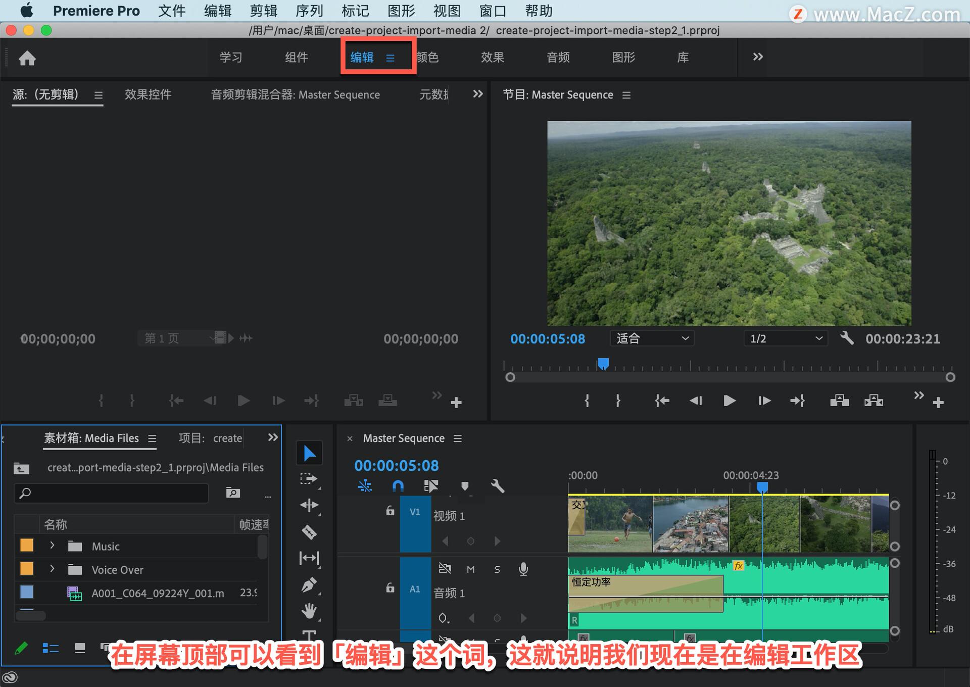This screenshot has width=970, height=687.
Task: Toggle linked selection in timeline
Action: pyautogui.click(x=431, y=486)
